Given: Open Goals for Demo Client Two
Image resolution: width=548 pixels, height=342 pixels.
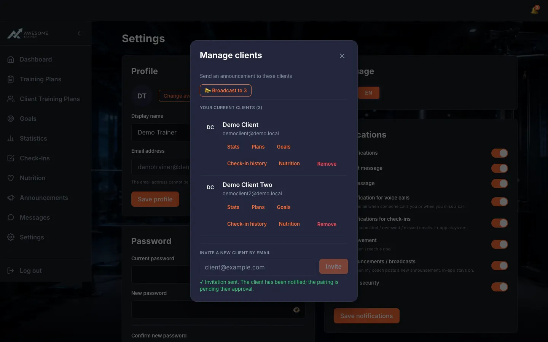Looking at the screenshot, I should click(284, 207).
